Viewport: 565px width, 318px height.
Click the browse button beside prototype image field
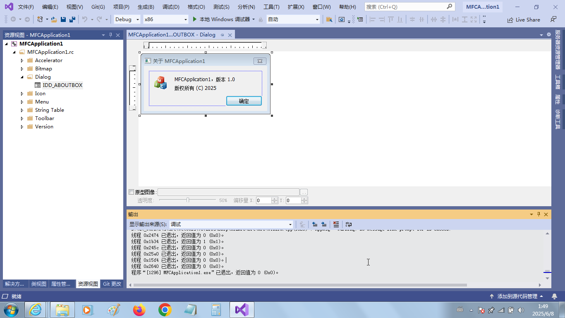(304, 192)
